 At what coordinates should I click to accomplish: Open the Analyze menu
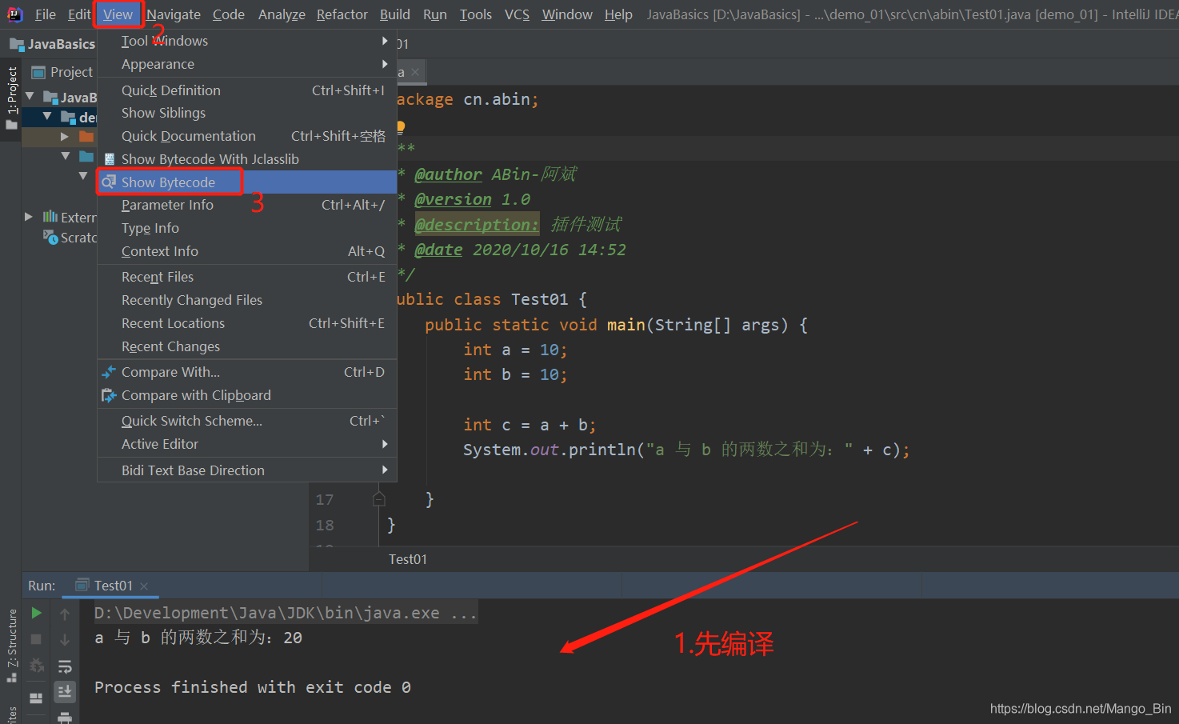(x=282, y=14)
